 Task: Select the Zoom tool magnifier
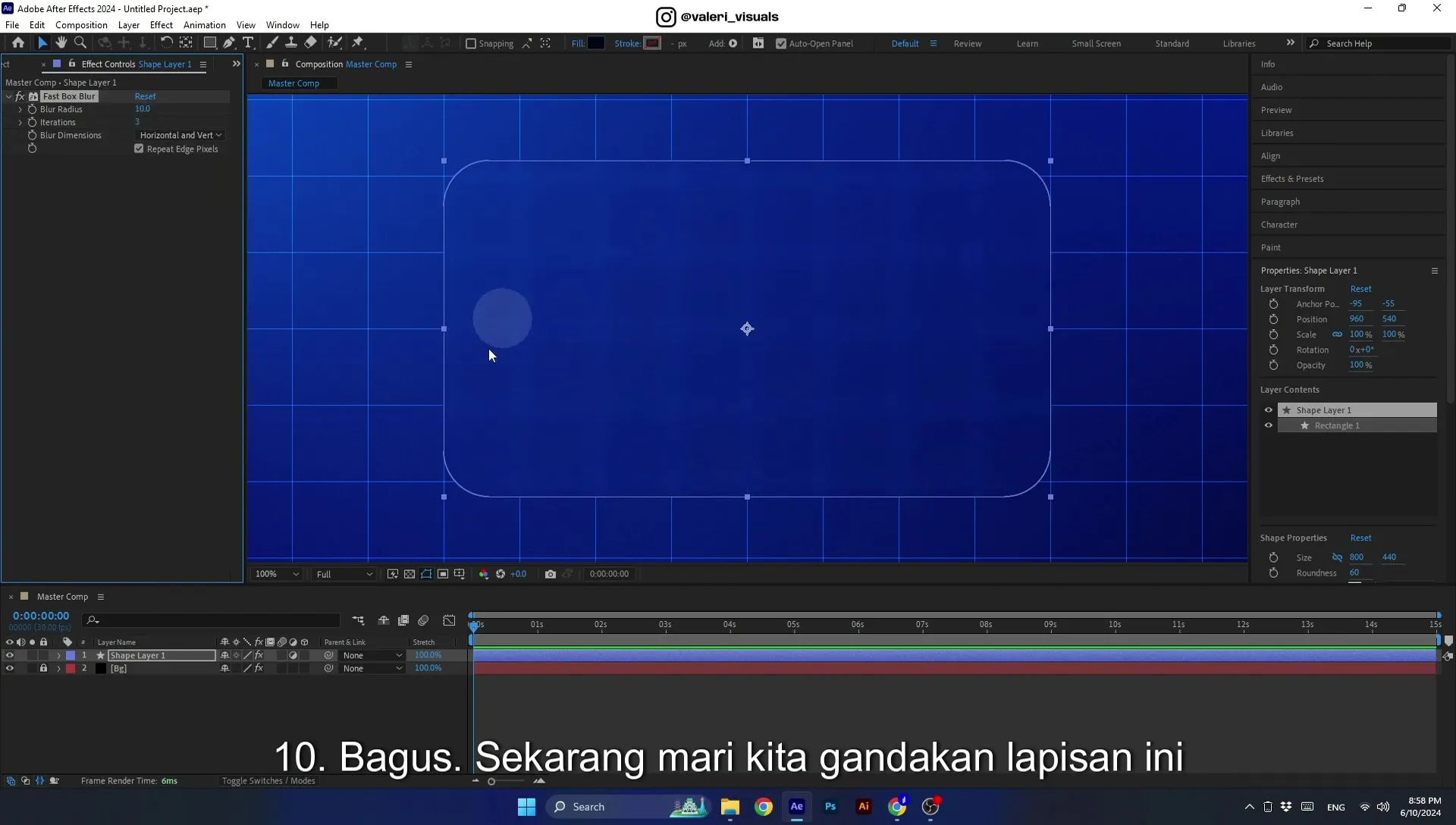pos(80,43)
